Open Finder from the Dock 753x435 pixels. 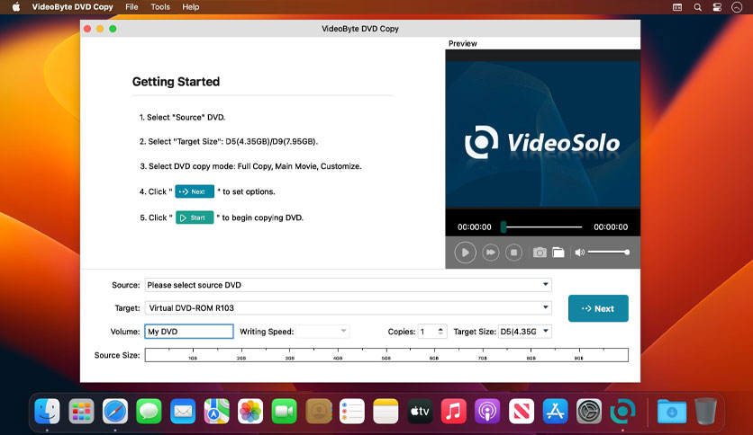[47, 411]
